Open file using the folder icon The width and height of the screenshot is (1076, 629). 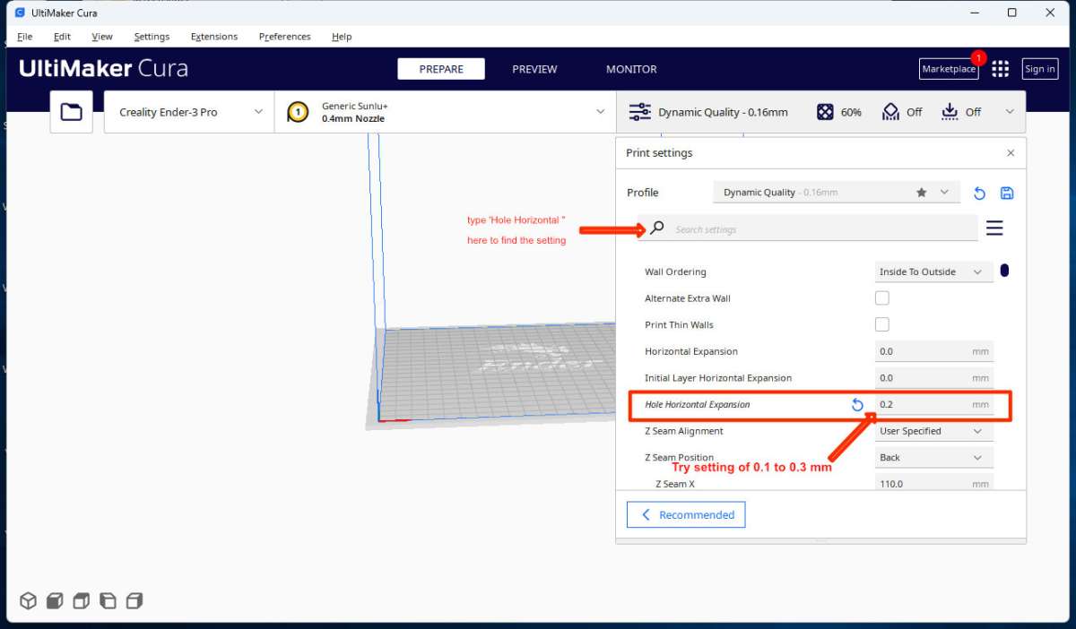tap(71, 112)
